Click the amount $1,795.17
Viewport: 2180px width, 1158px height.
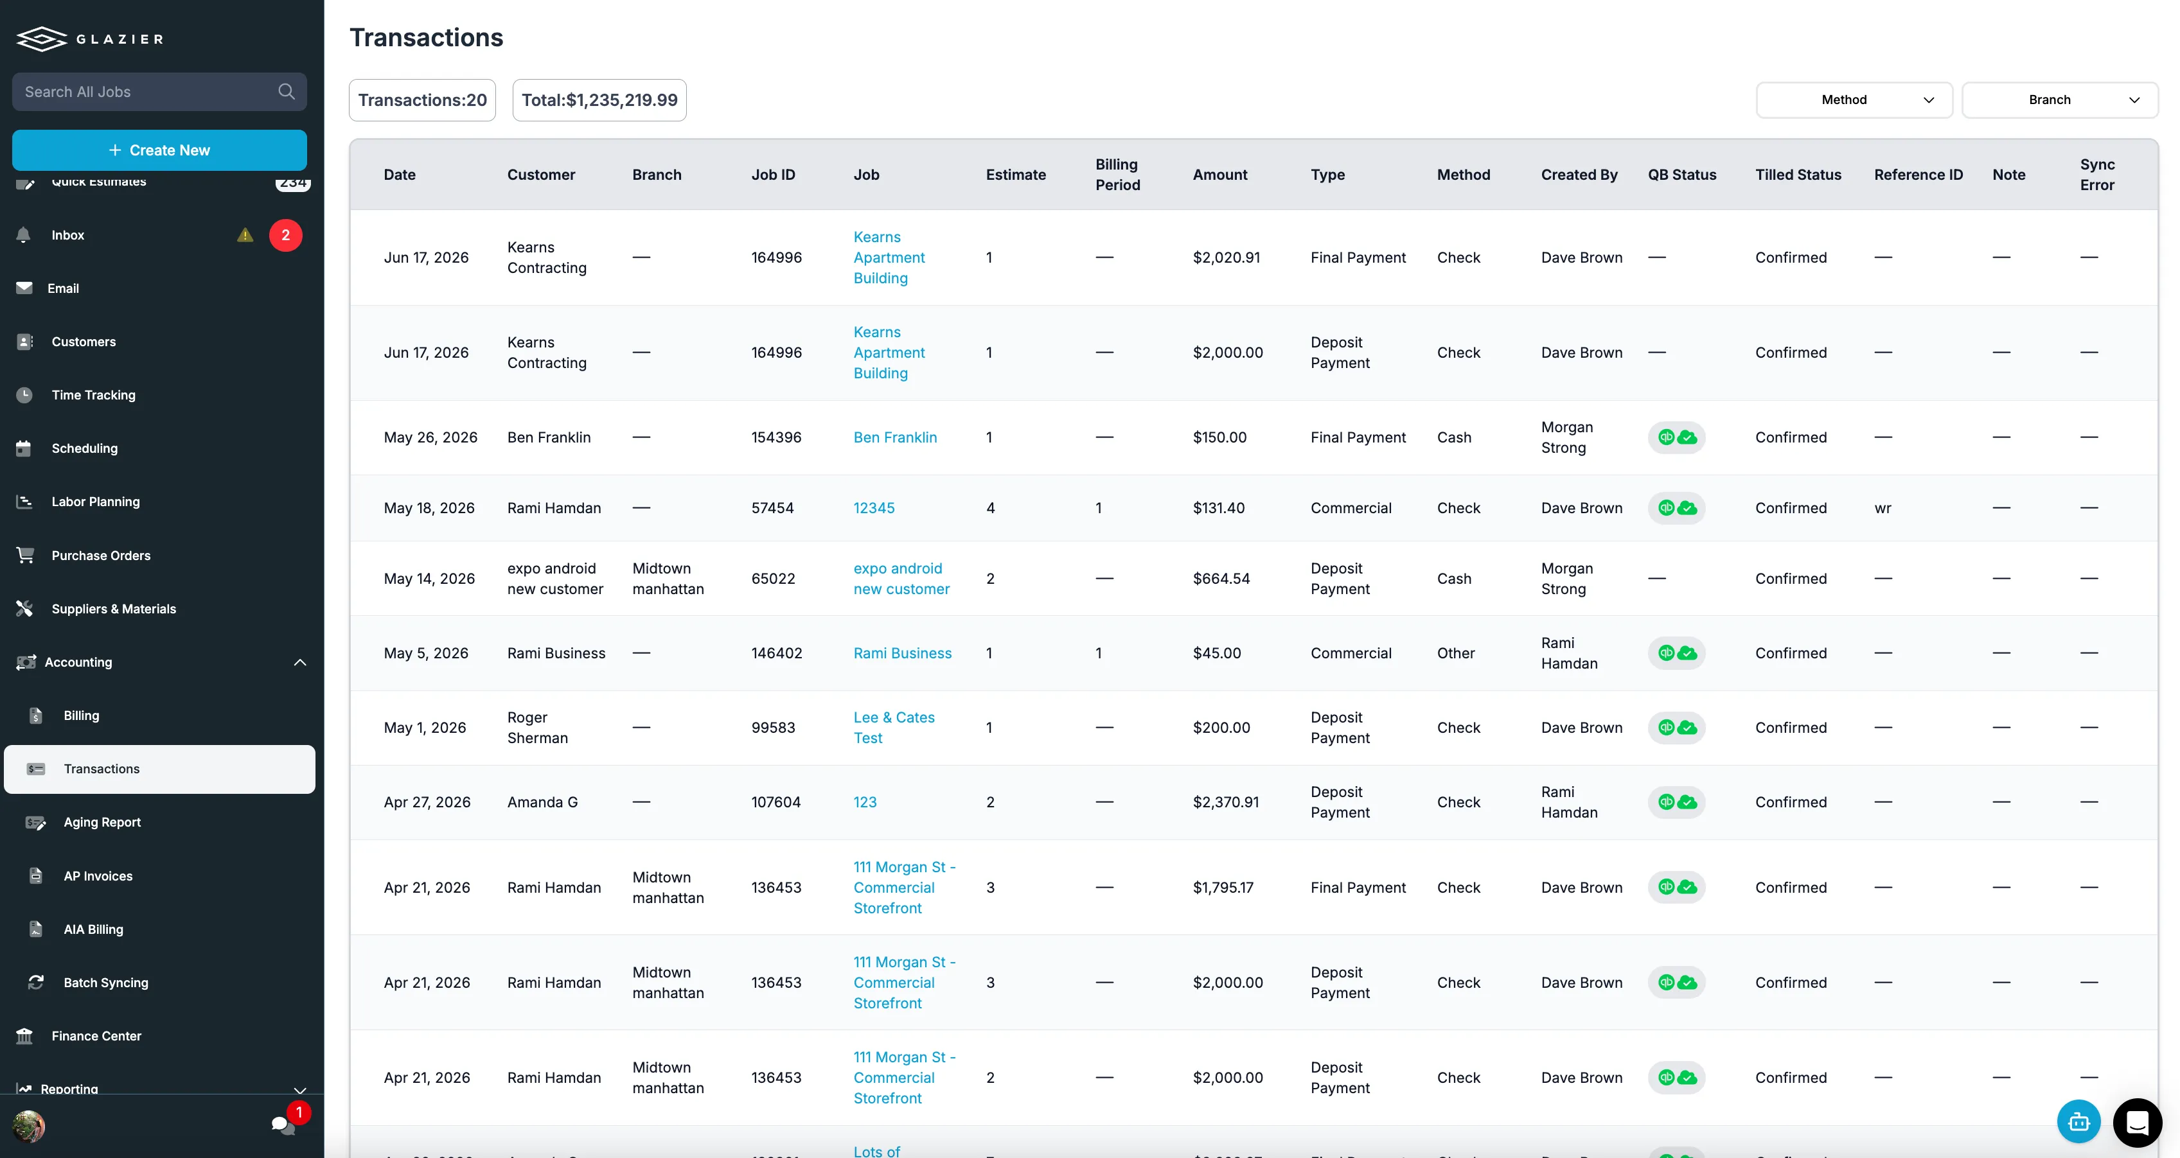(x=1223, y=888)
